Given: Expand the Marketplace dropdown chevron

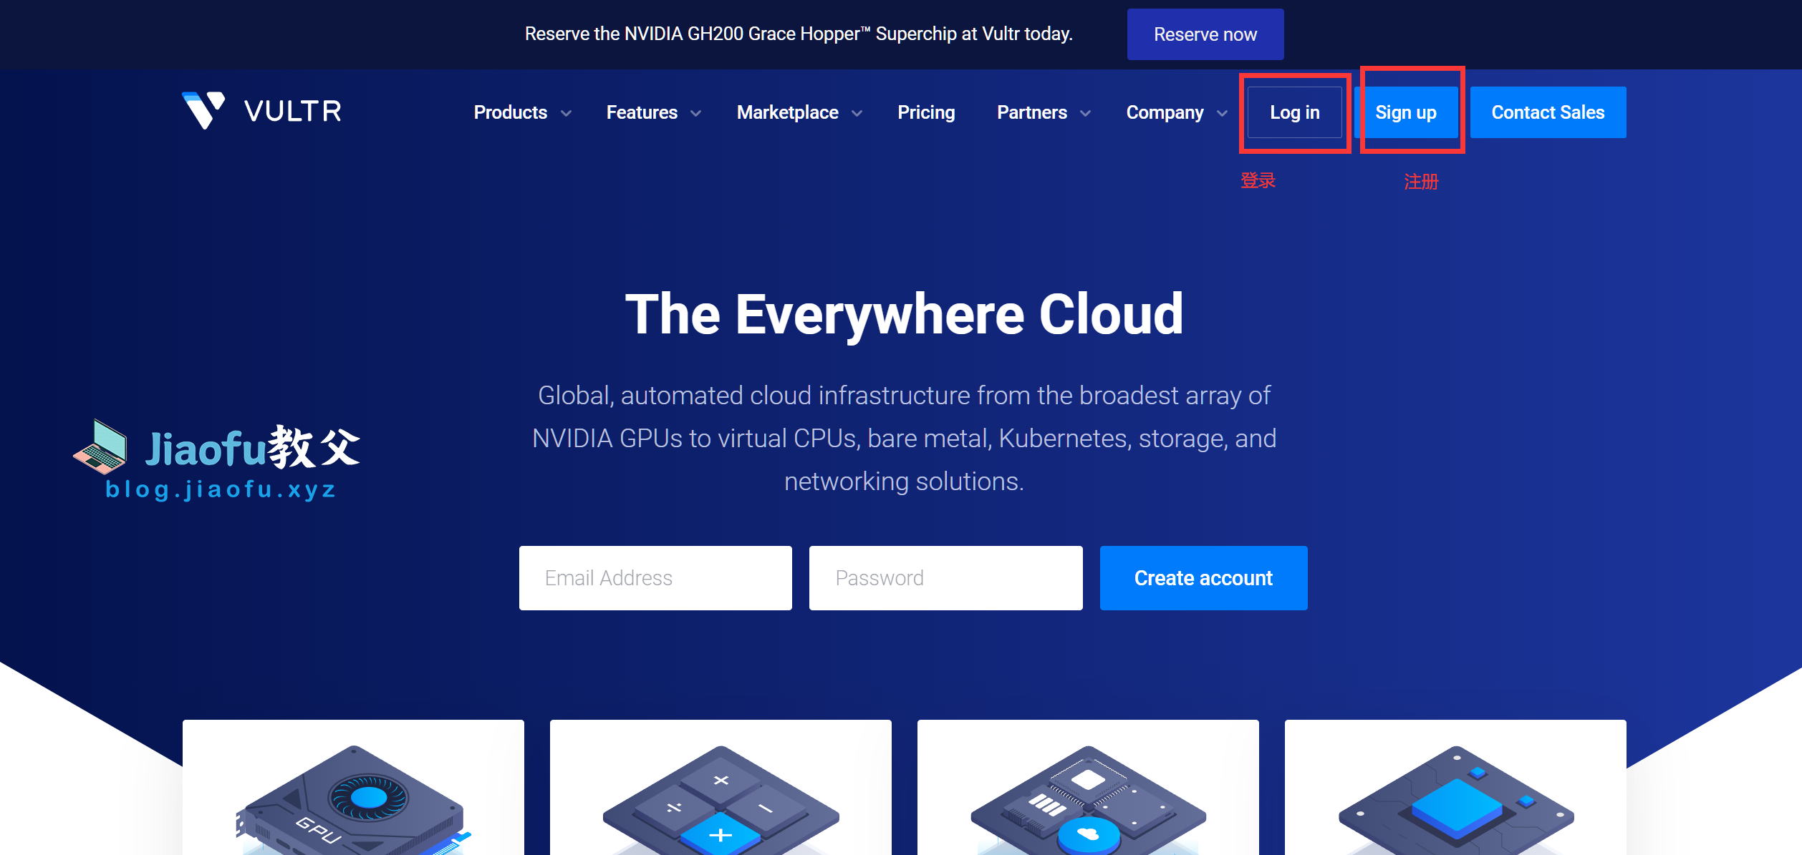Looking at the screenshot, I should 857,113.
